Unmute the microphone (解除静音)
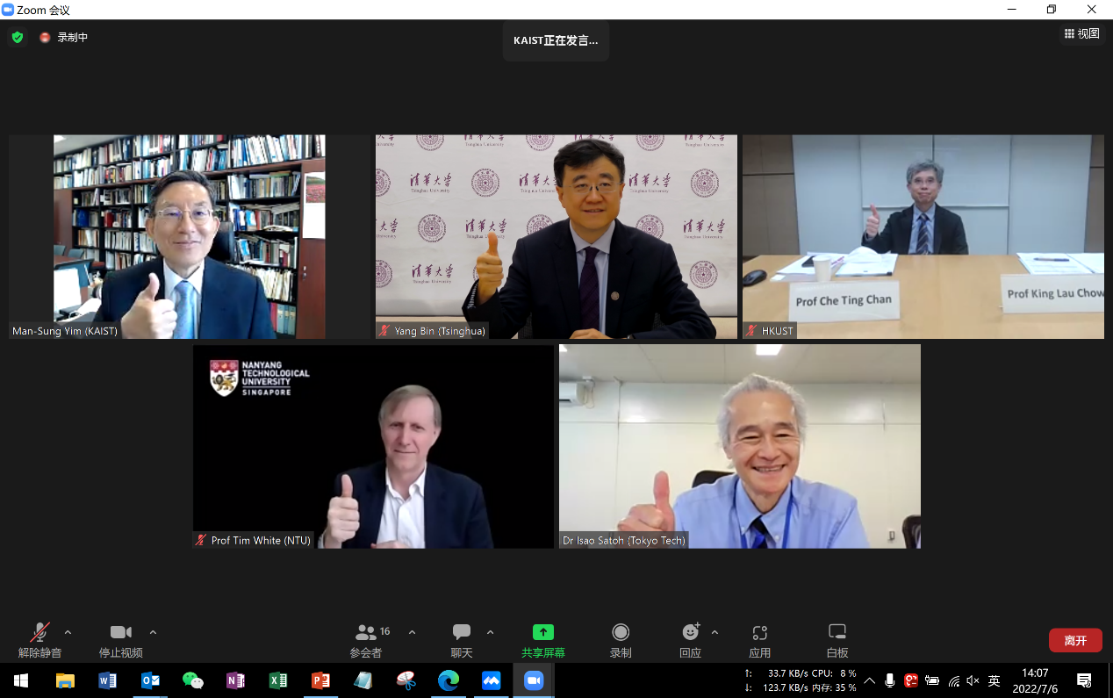Viewport: 1113px width, 698px height. pos(39,639)
